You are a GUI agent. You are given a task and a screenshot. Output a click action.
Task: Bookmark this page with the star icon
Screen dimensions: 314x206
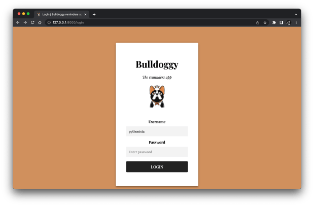[x=265, y=22]
